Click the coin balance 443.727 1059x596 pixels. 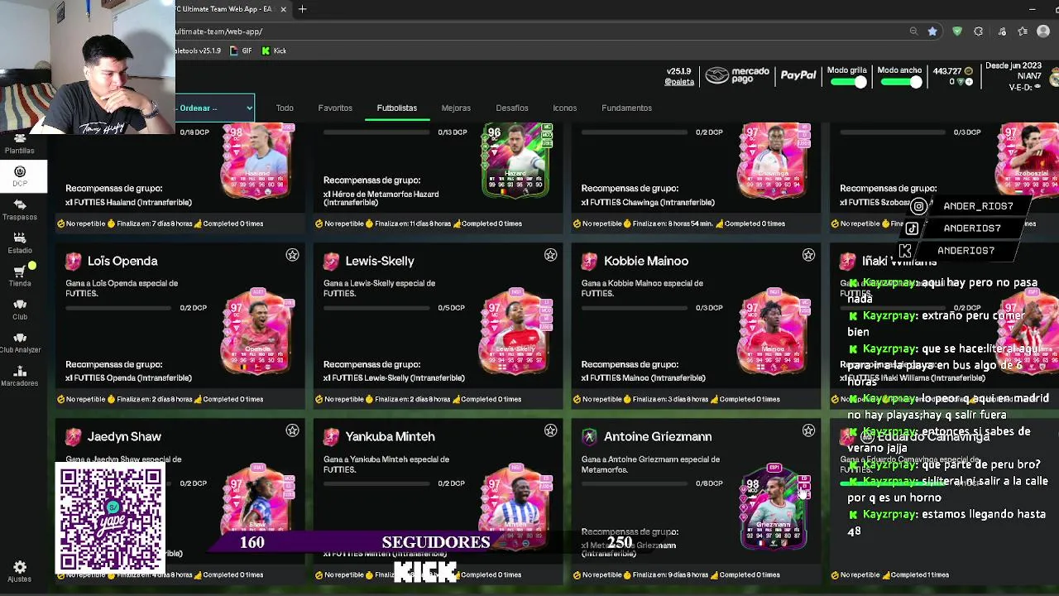pyautogui.click(x=947, y=71)
